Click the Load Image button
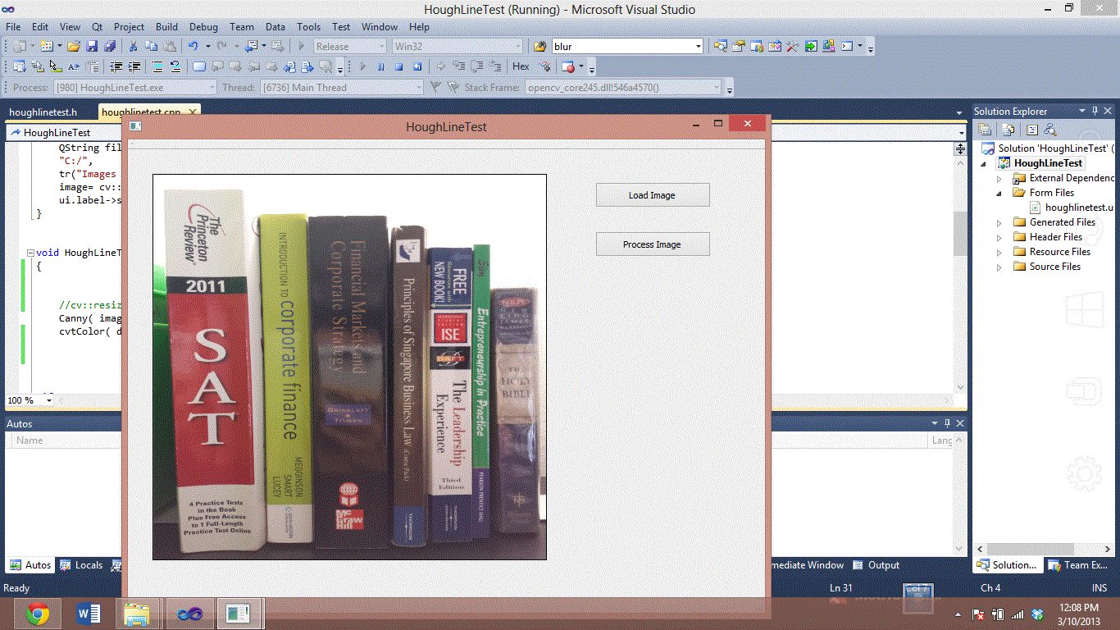This screenshot has height=630, width=1120. coord(652,195)
